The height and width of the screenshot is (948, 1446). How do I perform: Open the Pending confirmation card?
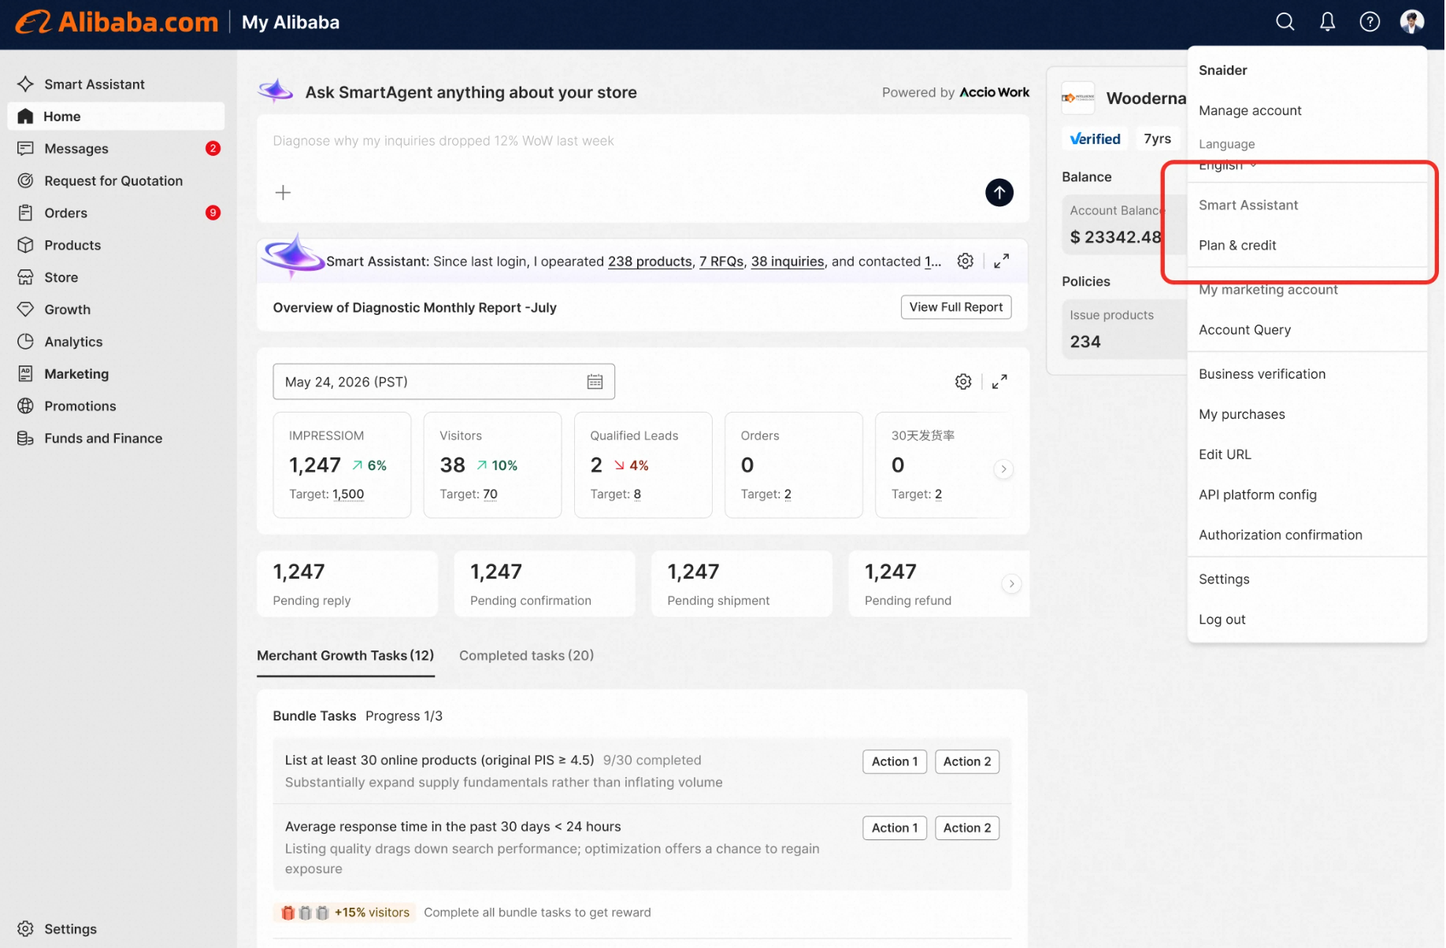click(x=545, y=584)
